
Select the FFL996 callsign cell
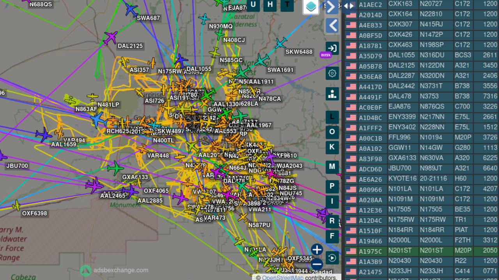coord(403,138)
